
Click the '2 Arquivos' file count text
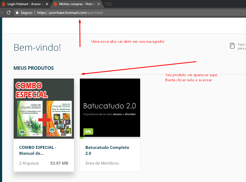pos(29,163)
